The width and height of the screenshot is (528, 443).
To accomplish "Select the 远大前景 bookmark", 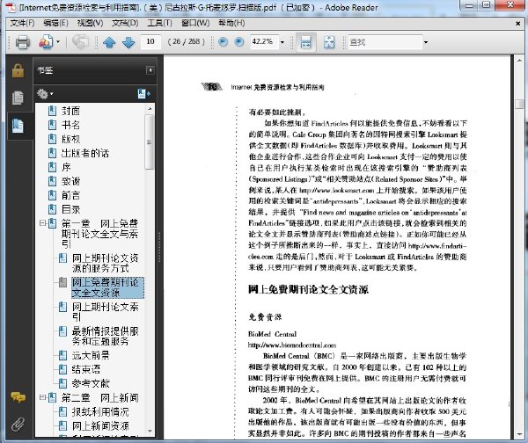I will (91, 355).
